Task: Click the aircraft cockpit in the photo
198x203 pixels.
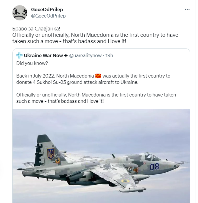Action: click(x=152, y=157)
